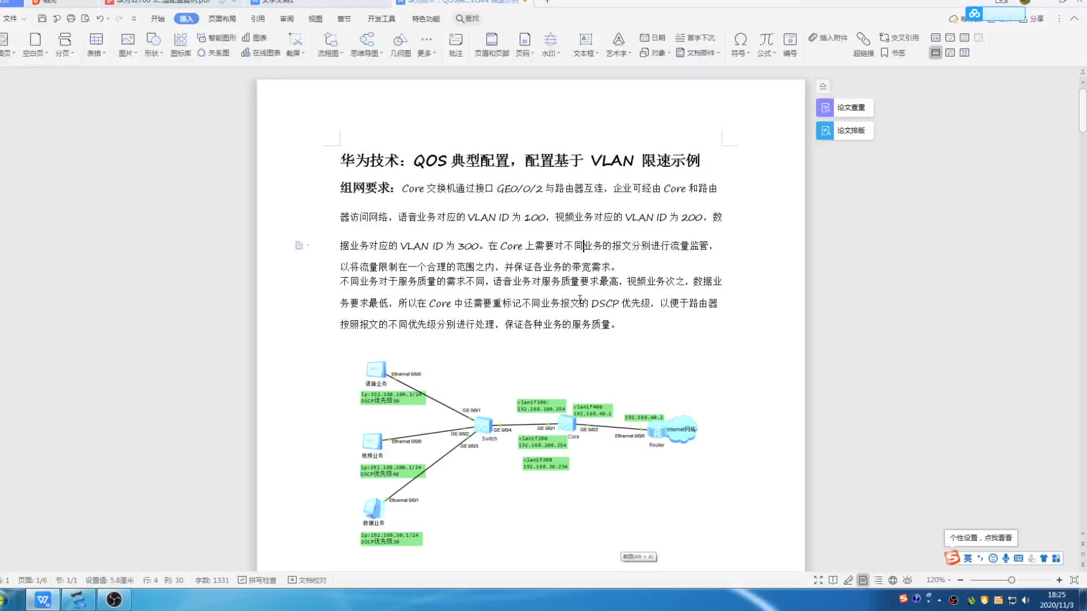Toggle Spell Check (拼写检查) in status bar
1087x611 pixels.
click(x=258, y=580)
